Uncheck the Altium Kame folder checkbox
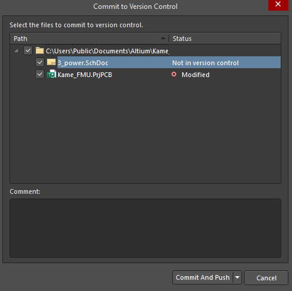 coord(28,50)
